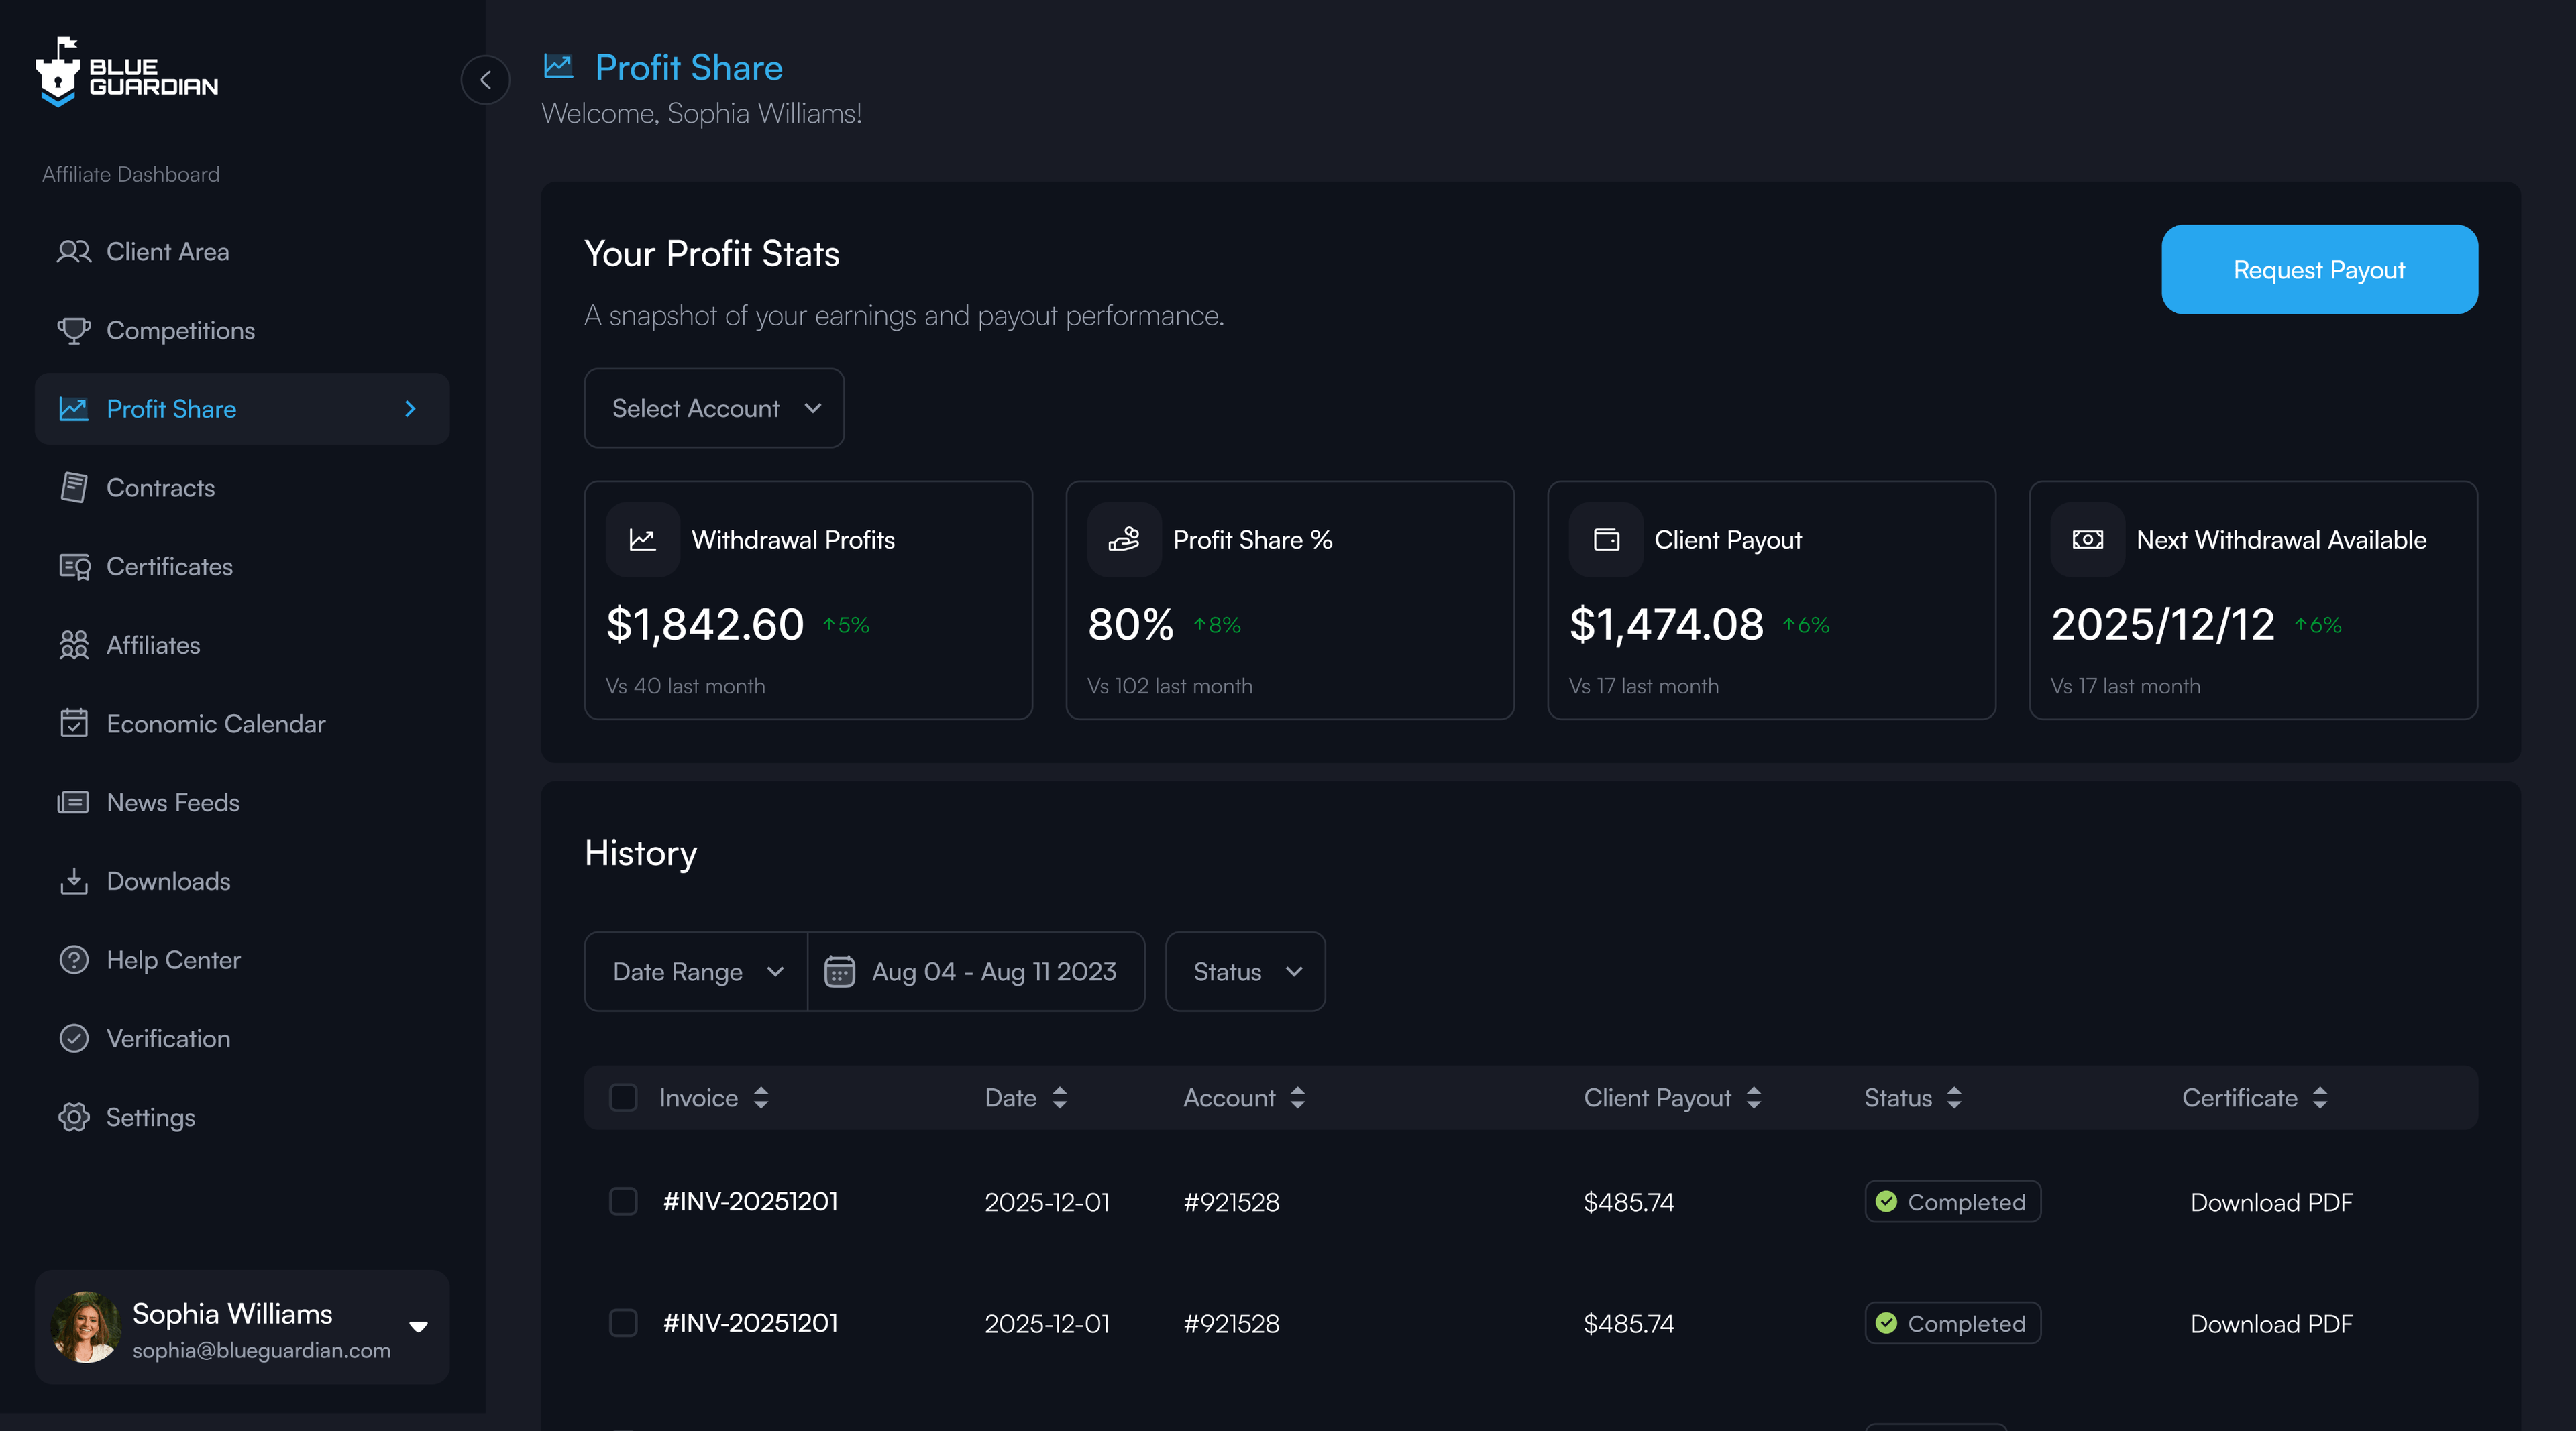Click sophia@blueguardian.com email text
The height and width of the screenshot is (1431, 2576).
pyautogui.click(x=261, y=1350)
